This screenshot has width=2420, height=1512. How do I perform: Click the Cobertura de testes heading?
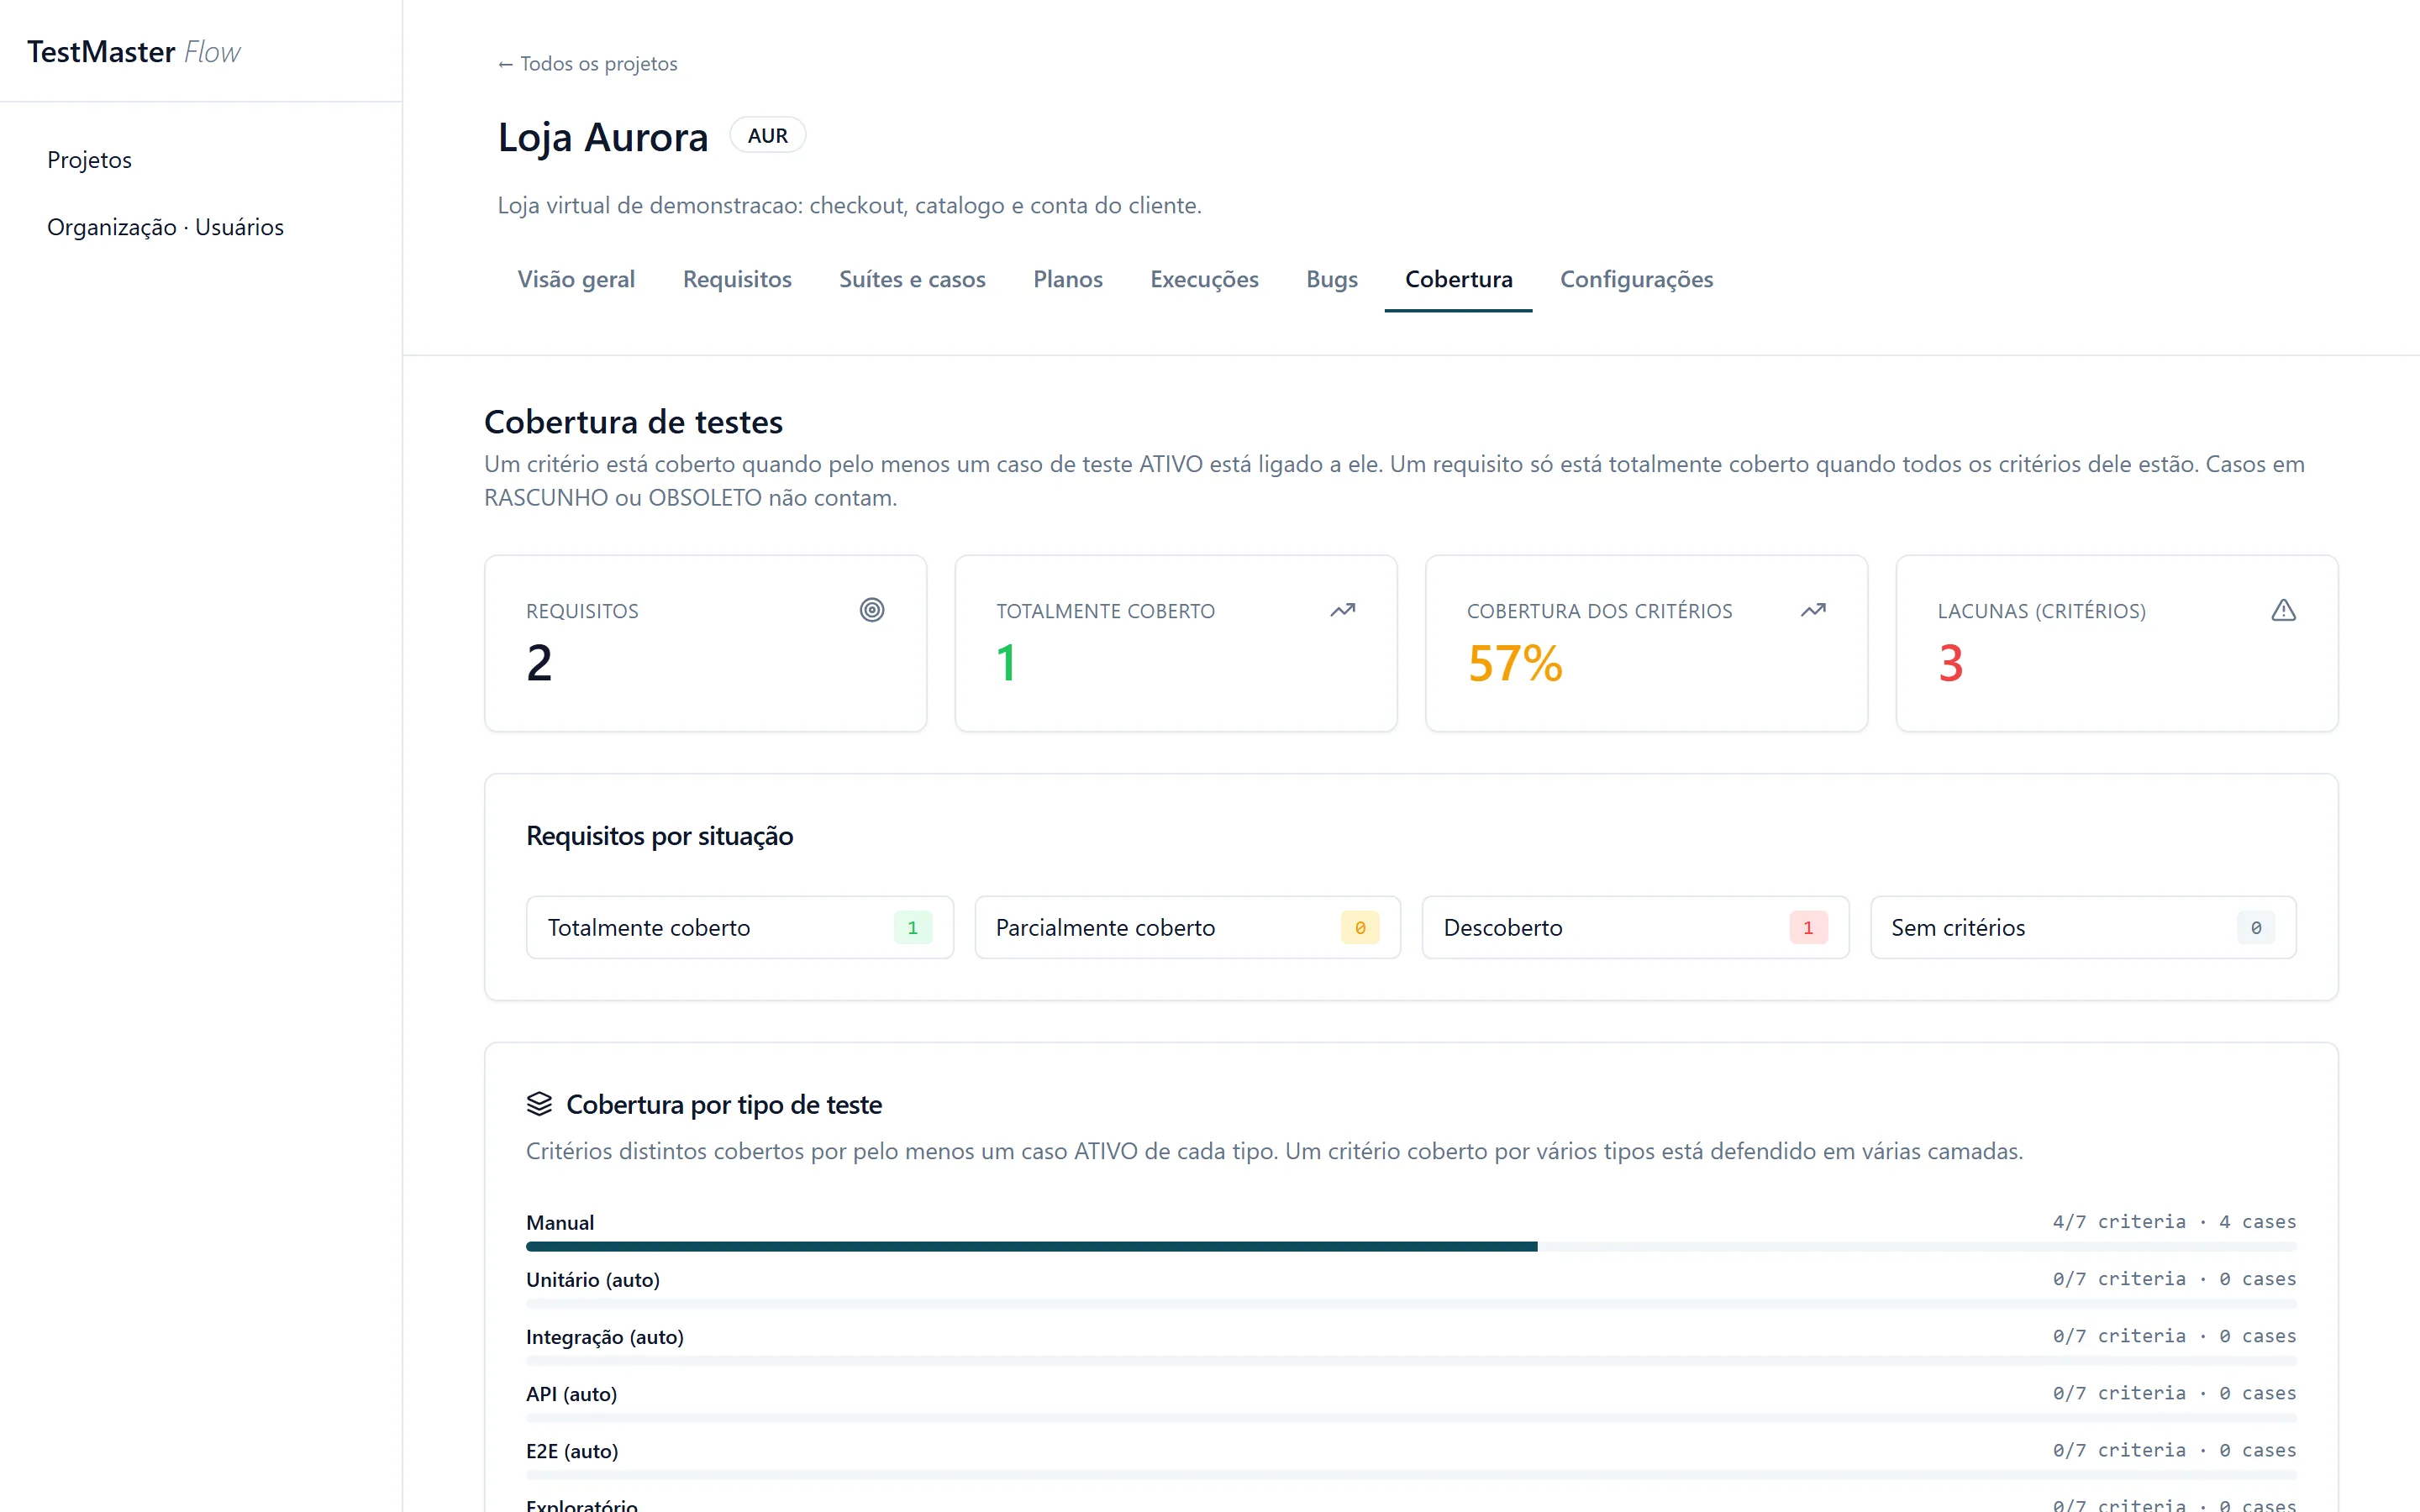click(x=633, y=422)
